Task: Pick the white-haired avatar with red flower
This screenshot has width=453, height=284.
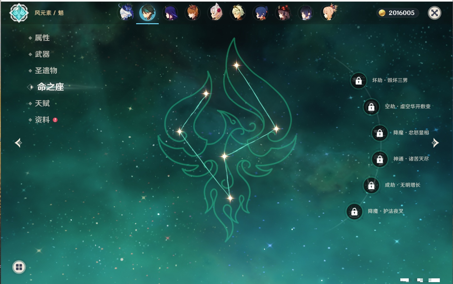Action: click(216, 13)
